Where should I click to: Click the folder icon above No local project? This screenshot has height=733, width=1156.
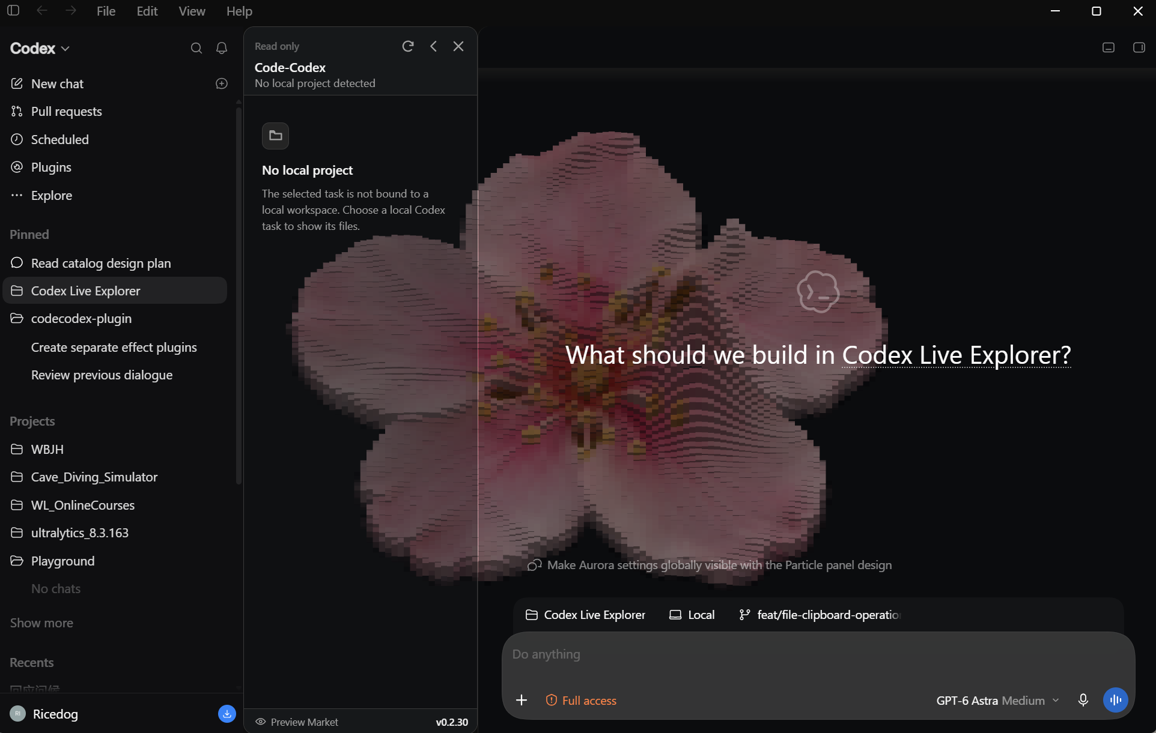point(275,136)
